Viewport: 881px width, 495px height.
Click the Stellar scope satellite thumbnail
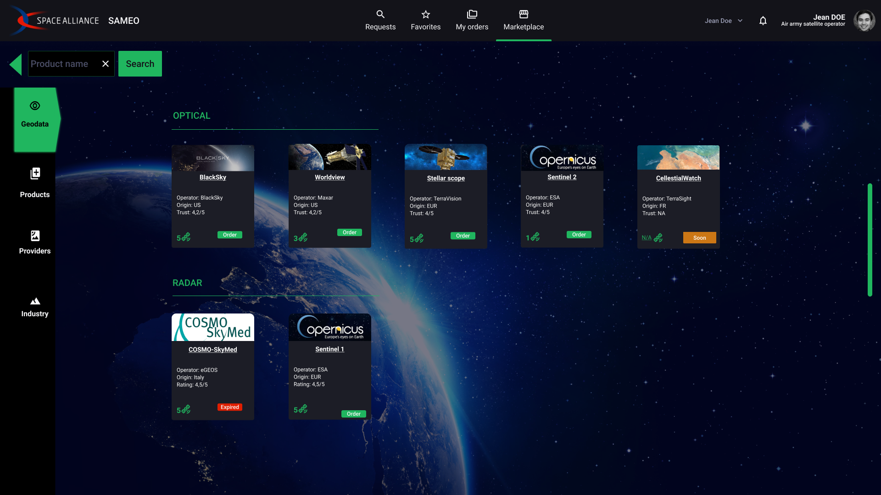point(446,157)
